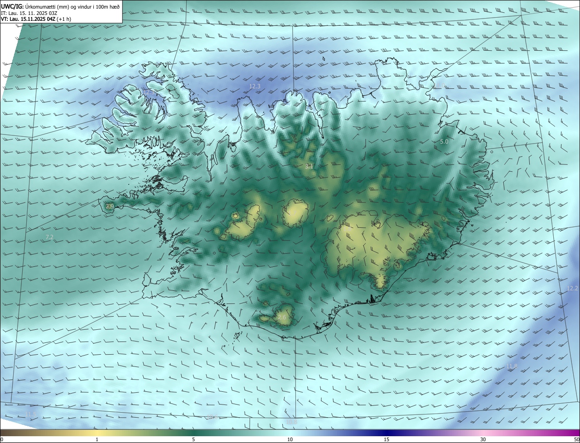The image size is (580, 443).
Task: Click the 11.8 value label in the southeast sea
Action: (x=512, y=366)
